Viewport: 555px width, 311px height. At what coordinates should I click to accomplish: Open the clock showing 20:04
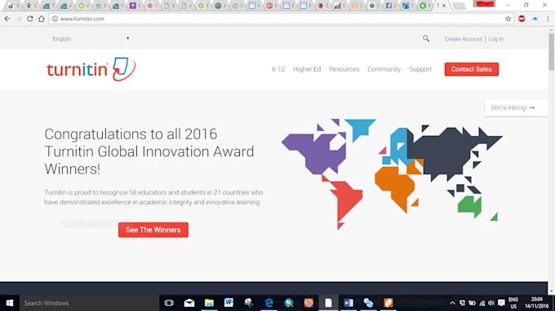(x=536, y=303)
